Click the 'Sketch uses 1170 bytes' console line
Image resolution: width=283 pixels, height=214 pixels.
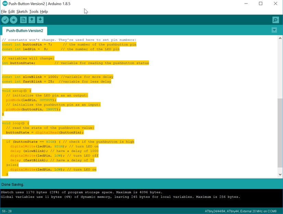click(82, 192)
